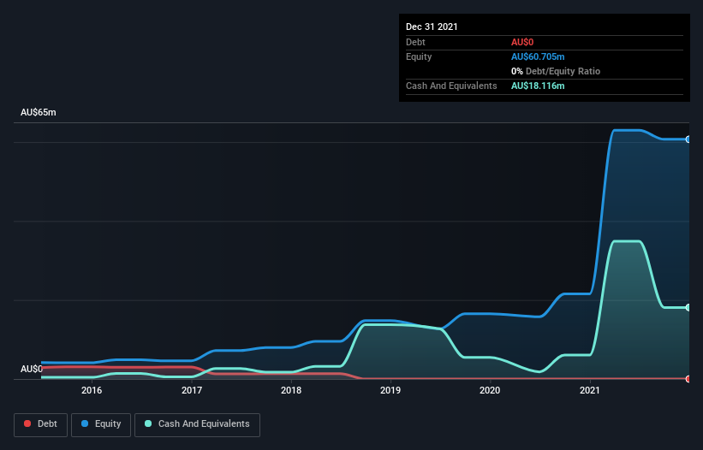
Task: Click the 2021 x-axis label
Action: (x=590, y=390)
